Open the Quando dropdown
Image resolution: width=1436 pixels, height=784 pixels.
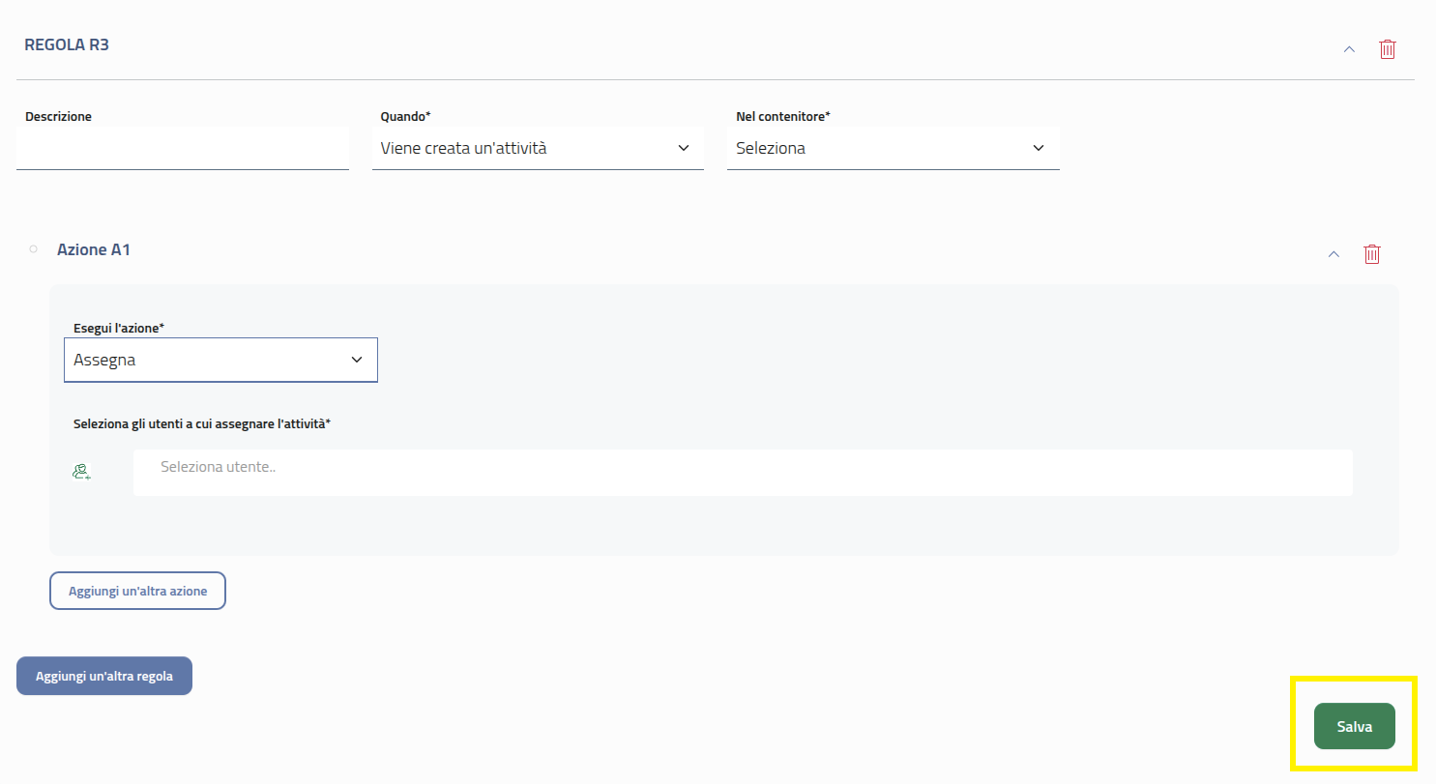(x=537, y=149)
